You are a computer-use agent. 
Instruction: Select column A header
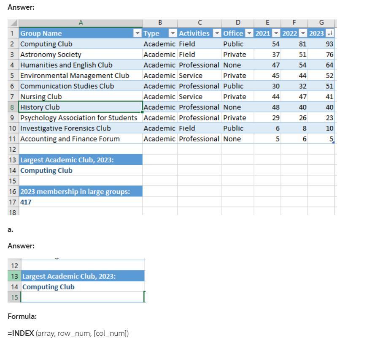coord(81,23)
